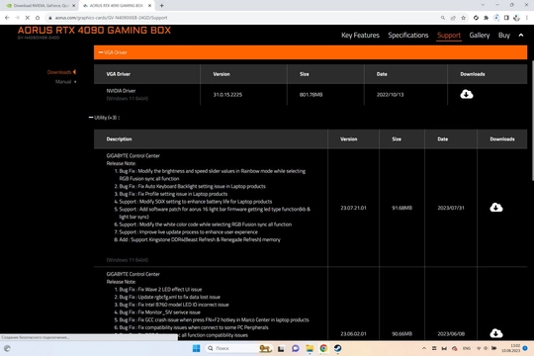Click the driver version 31.0.15.2225
The height and width of the screenshot is (356, 534).
point(227,94)
